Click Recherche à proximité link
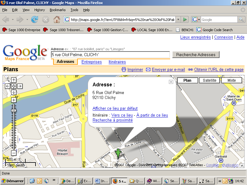Image resolution: width=247 pixels, height=185 pixels. coord(113,120)
